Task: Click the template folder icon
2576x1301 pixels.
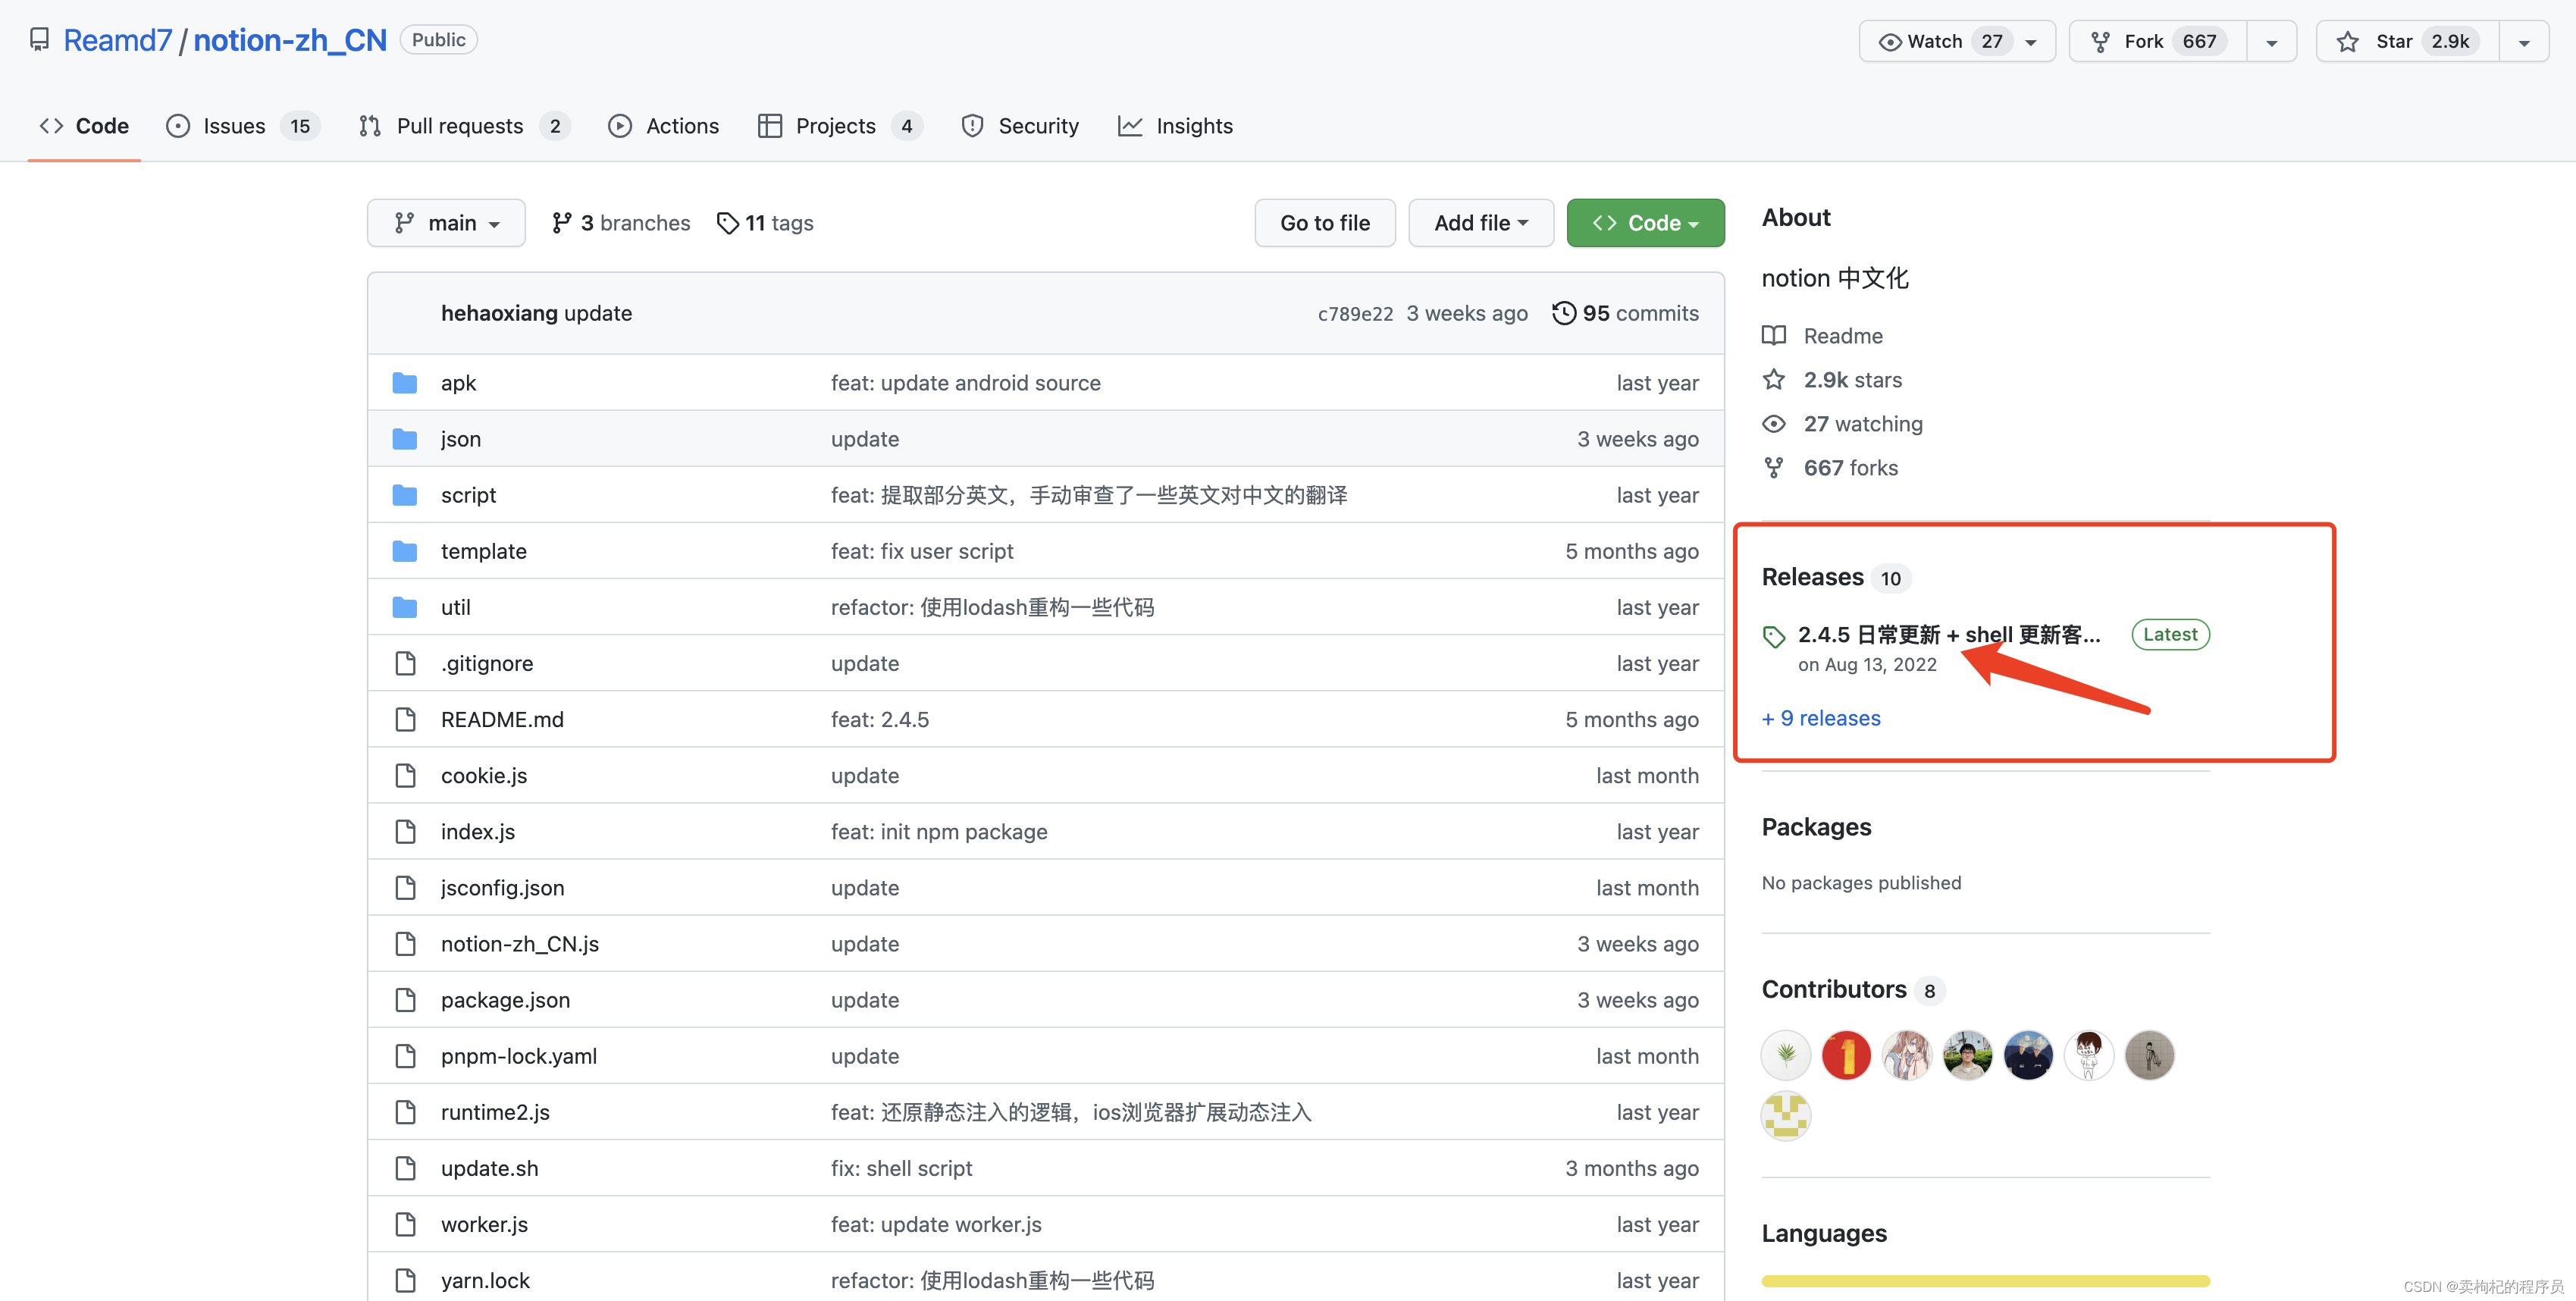Action: [404, 551]
